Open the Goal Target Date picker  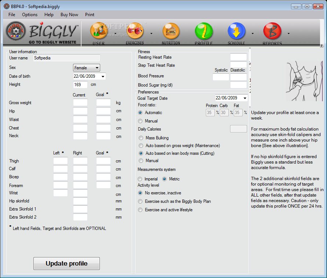click(x=245, y=98)
